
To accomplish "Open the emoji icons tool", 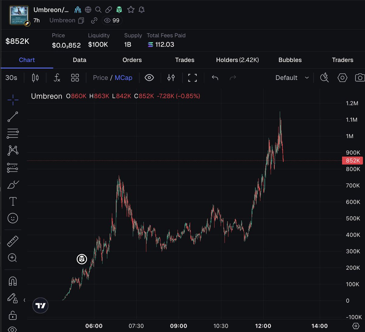I will pyautogui.click(x=13, y=218).
